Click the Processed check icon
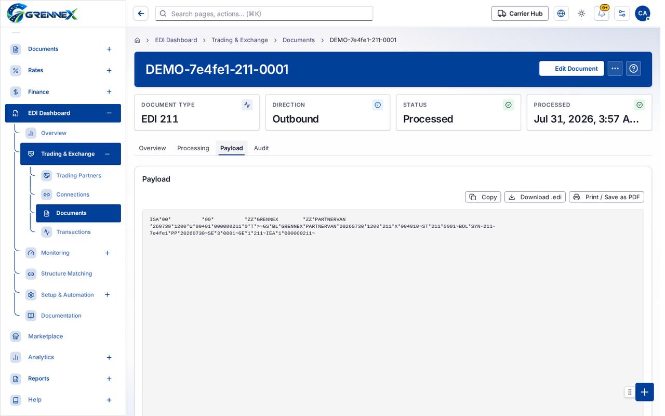Viewport: 665px width, 416px height. pos(640,105)
